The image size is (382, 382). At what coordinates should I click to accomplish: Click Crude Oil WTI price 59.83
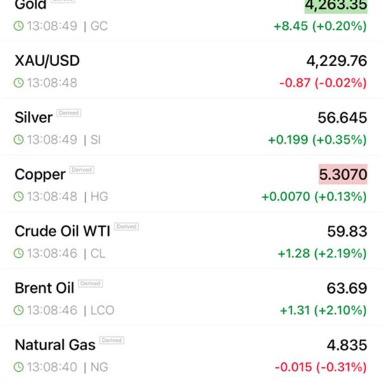(346, 231)
